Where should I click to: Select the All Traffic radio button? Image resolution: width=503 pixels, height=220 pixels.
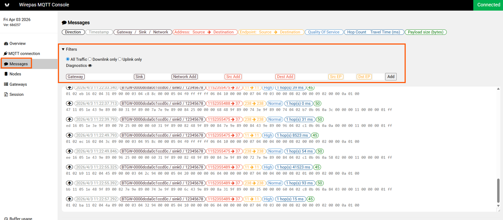(x=68, y=59)
